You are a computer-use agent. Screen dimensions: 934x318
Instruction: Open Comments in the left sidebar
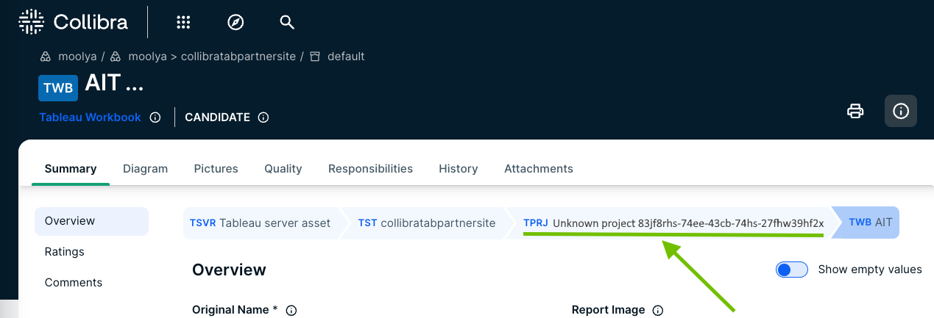[x=74, y=283]
